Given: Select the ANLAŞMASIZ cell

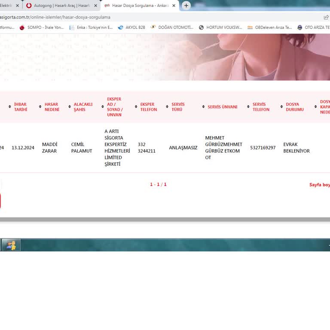Looking at the screenshot, I should [183, 148].
